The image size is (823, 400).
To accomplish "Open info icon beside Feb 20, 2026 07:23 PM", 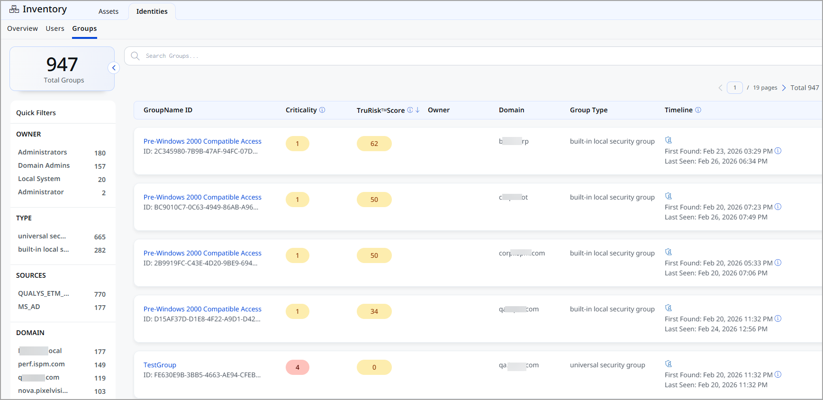I will click(x=778, y=207).
